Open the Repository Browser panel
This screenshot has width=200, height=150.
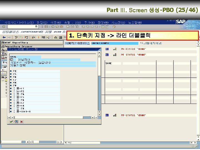pos(32,46)
